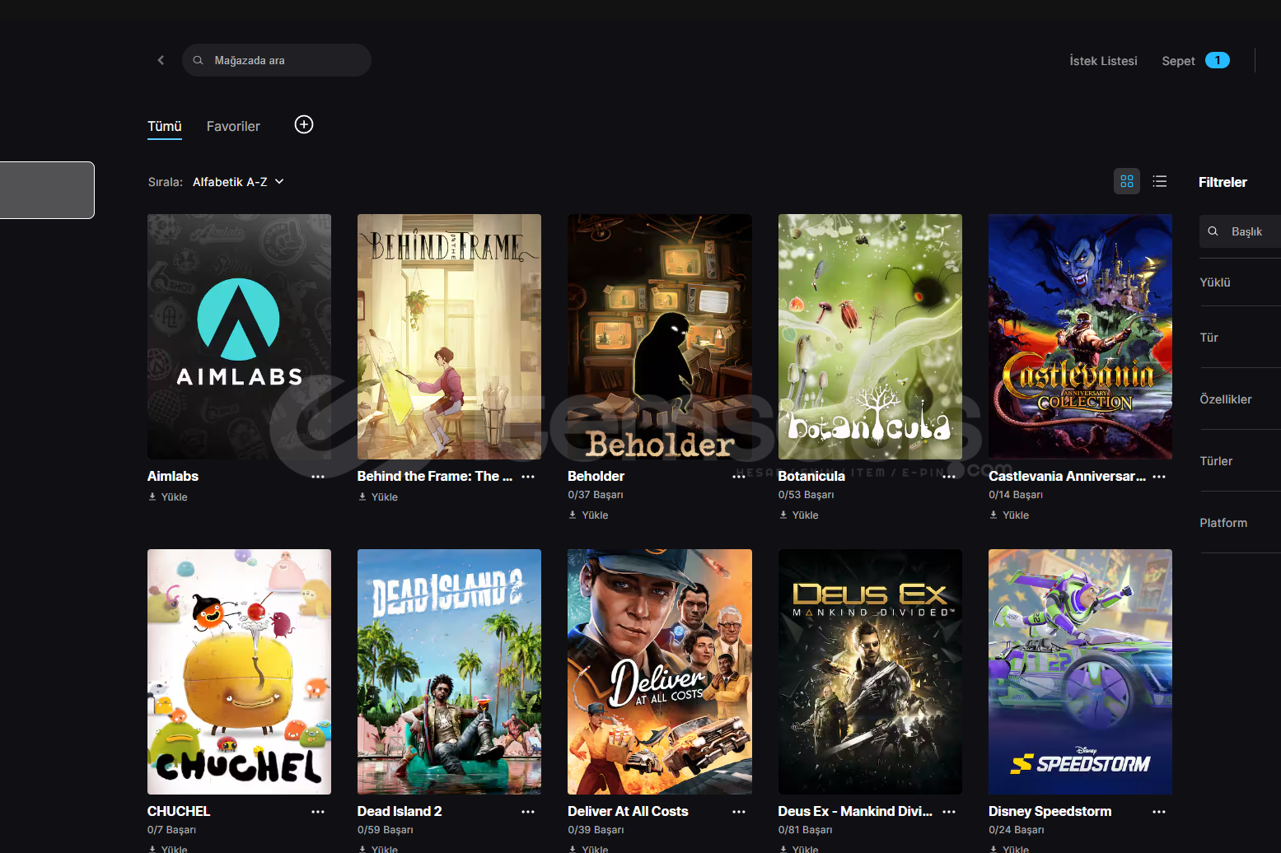Click Castlevania's 0/14 Başarı achievements text

tap(1016, 495)
